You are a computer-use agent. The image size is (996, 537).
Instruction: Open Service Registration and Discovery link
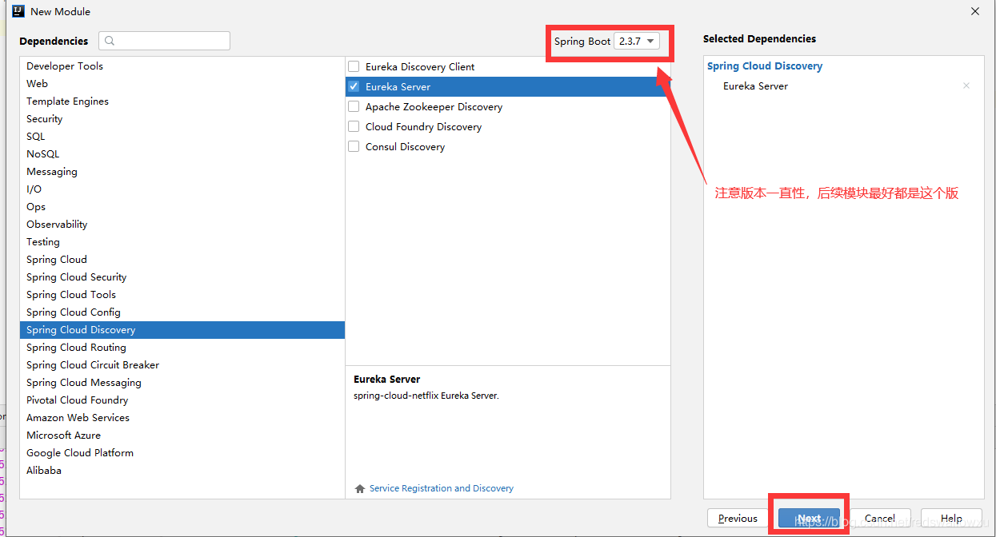coord(442,488)
